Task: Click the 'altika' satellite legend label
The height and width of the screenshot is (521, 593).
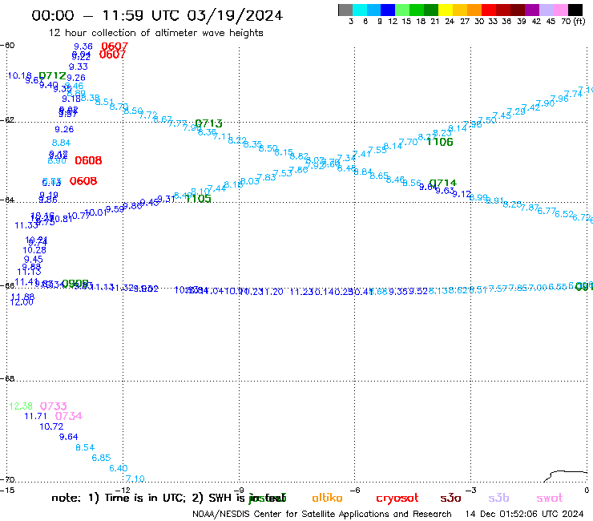Action: [x=327, y=498]
